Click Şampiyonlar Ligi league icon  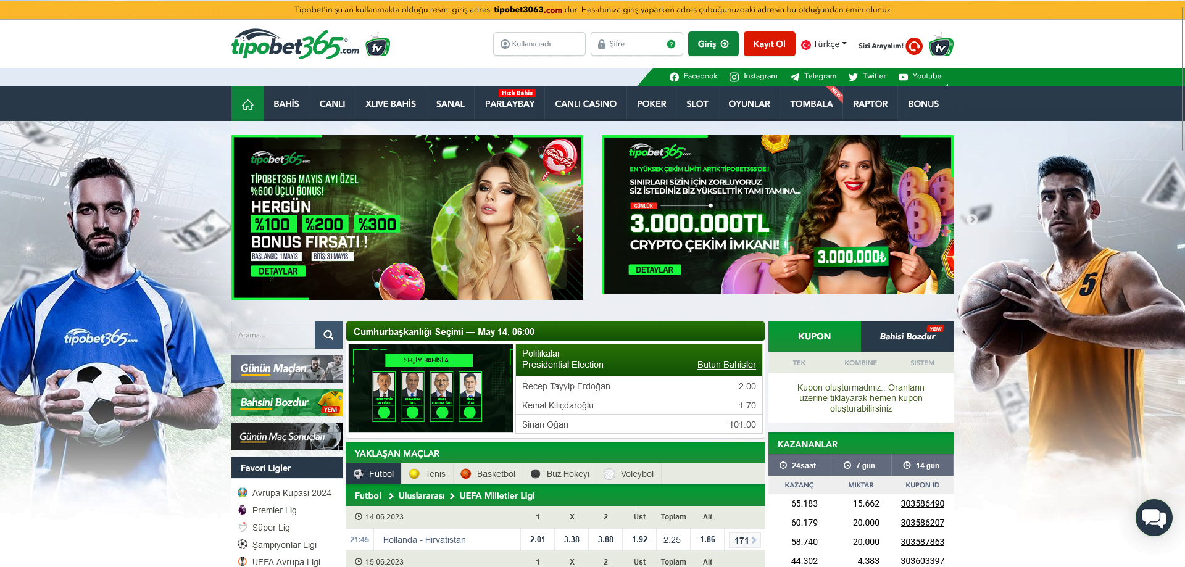[243, 544]
